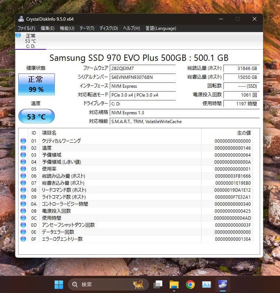Screen dimensions: 280x293
Task: Select the 使用率 row name
Action: pyautogui.click(x=49, y=169)
